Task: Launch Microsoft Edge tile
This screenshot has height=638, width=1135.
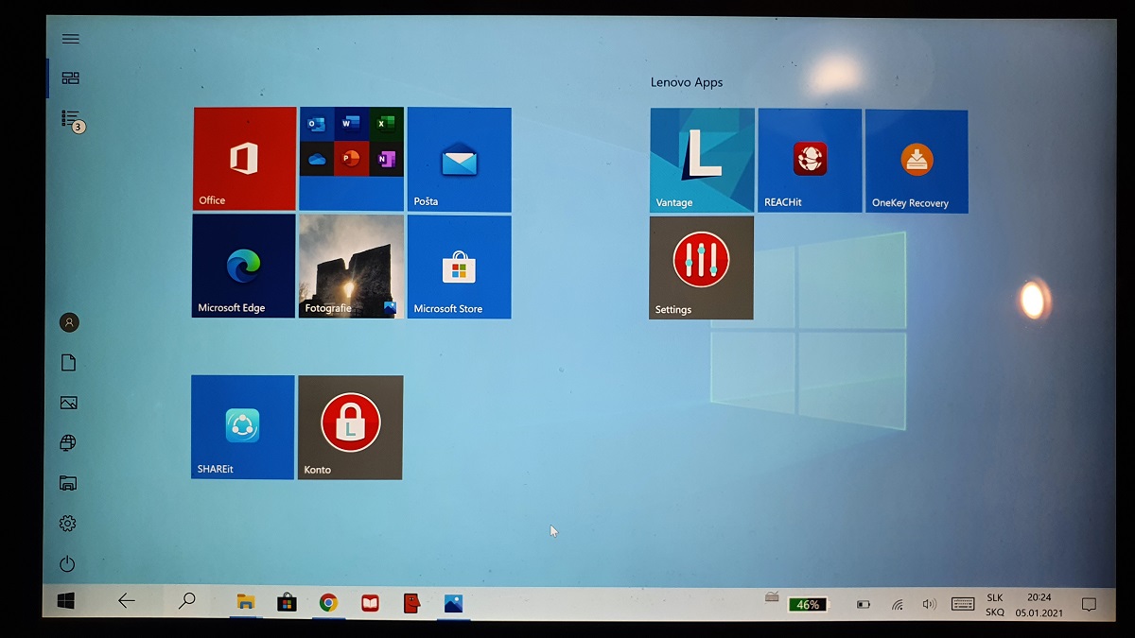Action: pyautogui.click(x=243, y=266)
